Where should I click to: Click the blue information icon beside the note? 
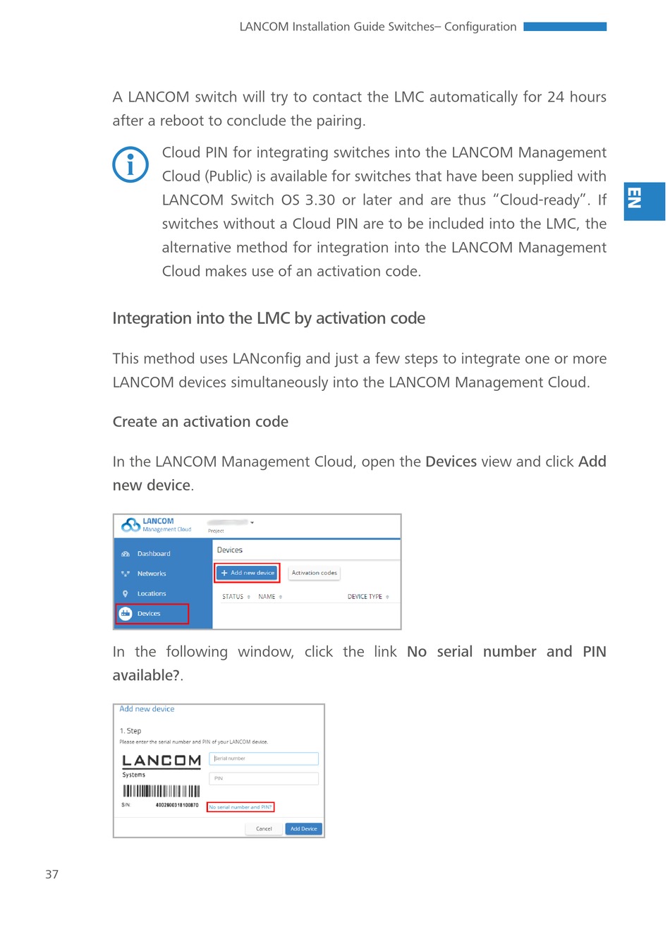tap(130, 164)
